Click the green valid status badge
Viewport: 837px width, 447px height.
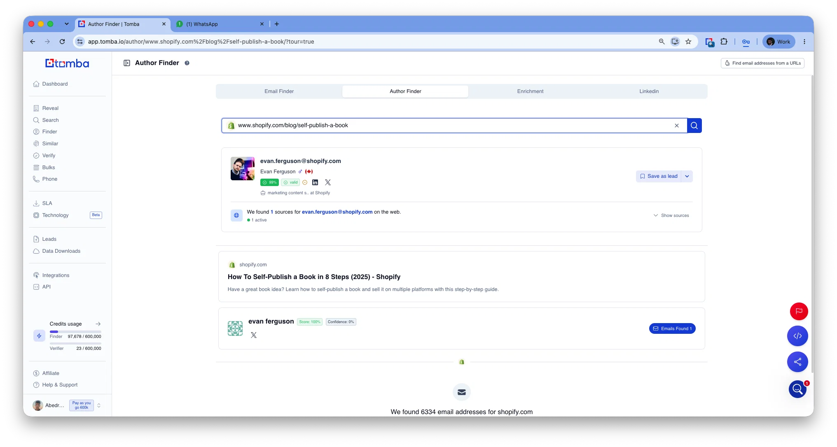[x=290, y=182]
